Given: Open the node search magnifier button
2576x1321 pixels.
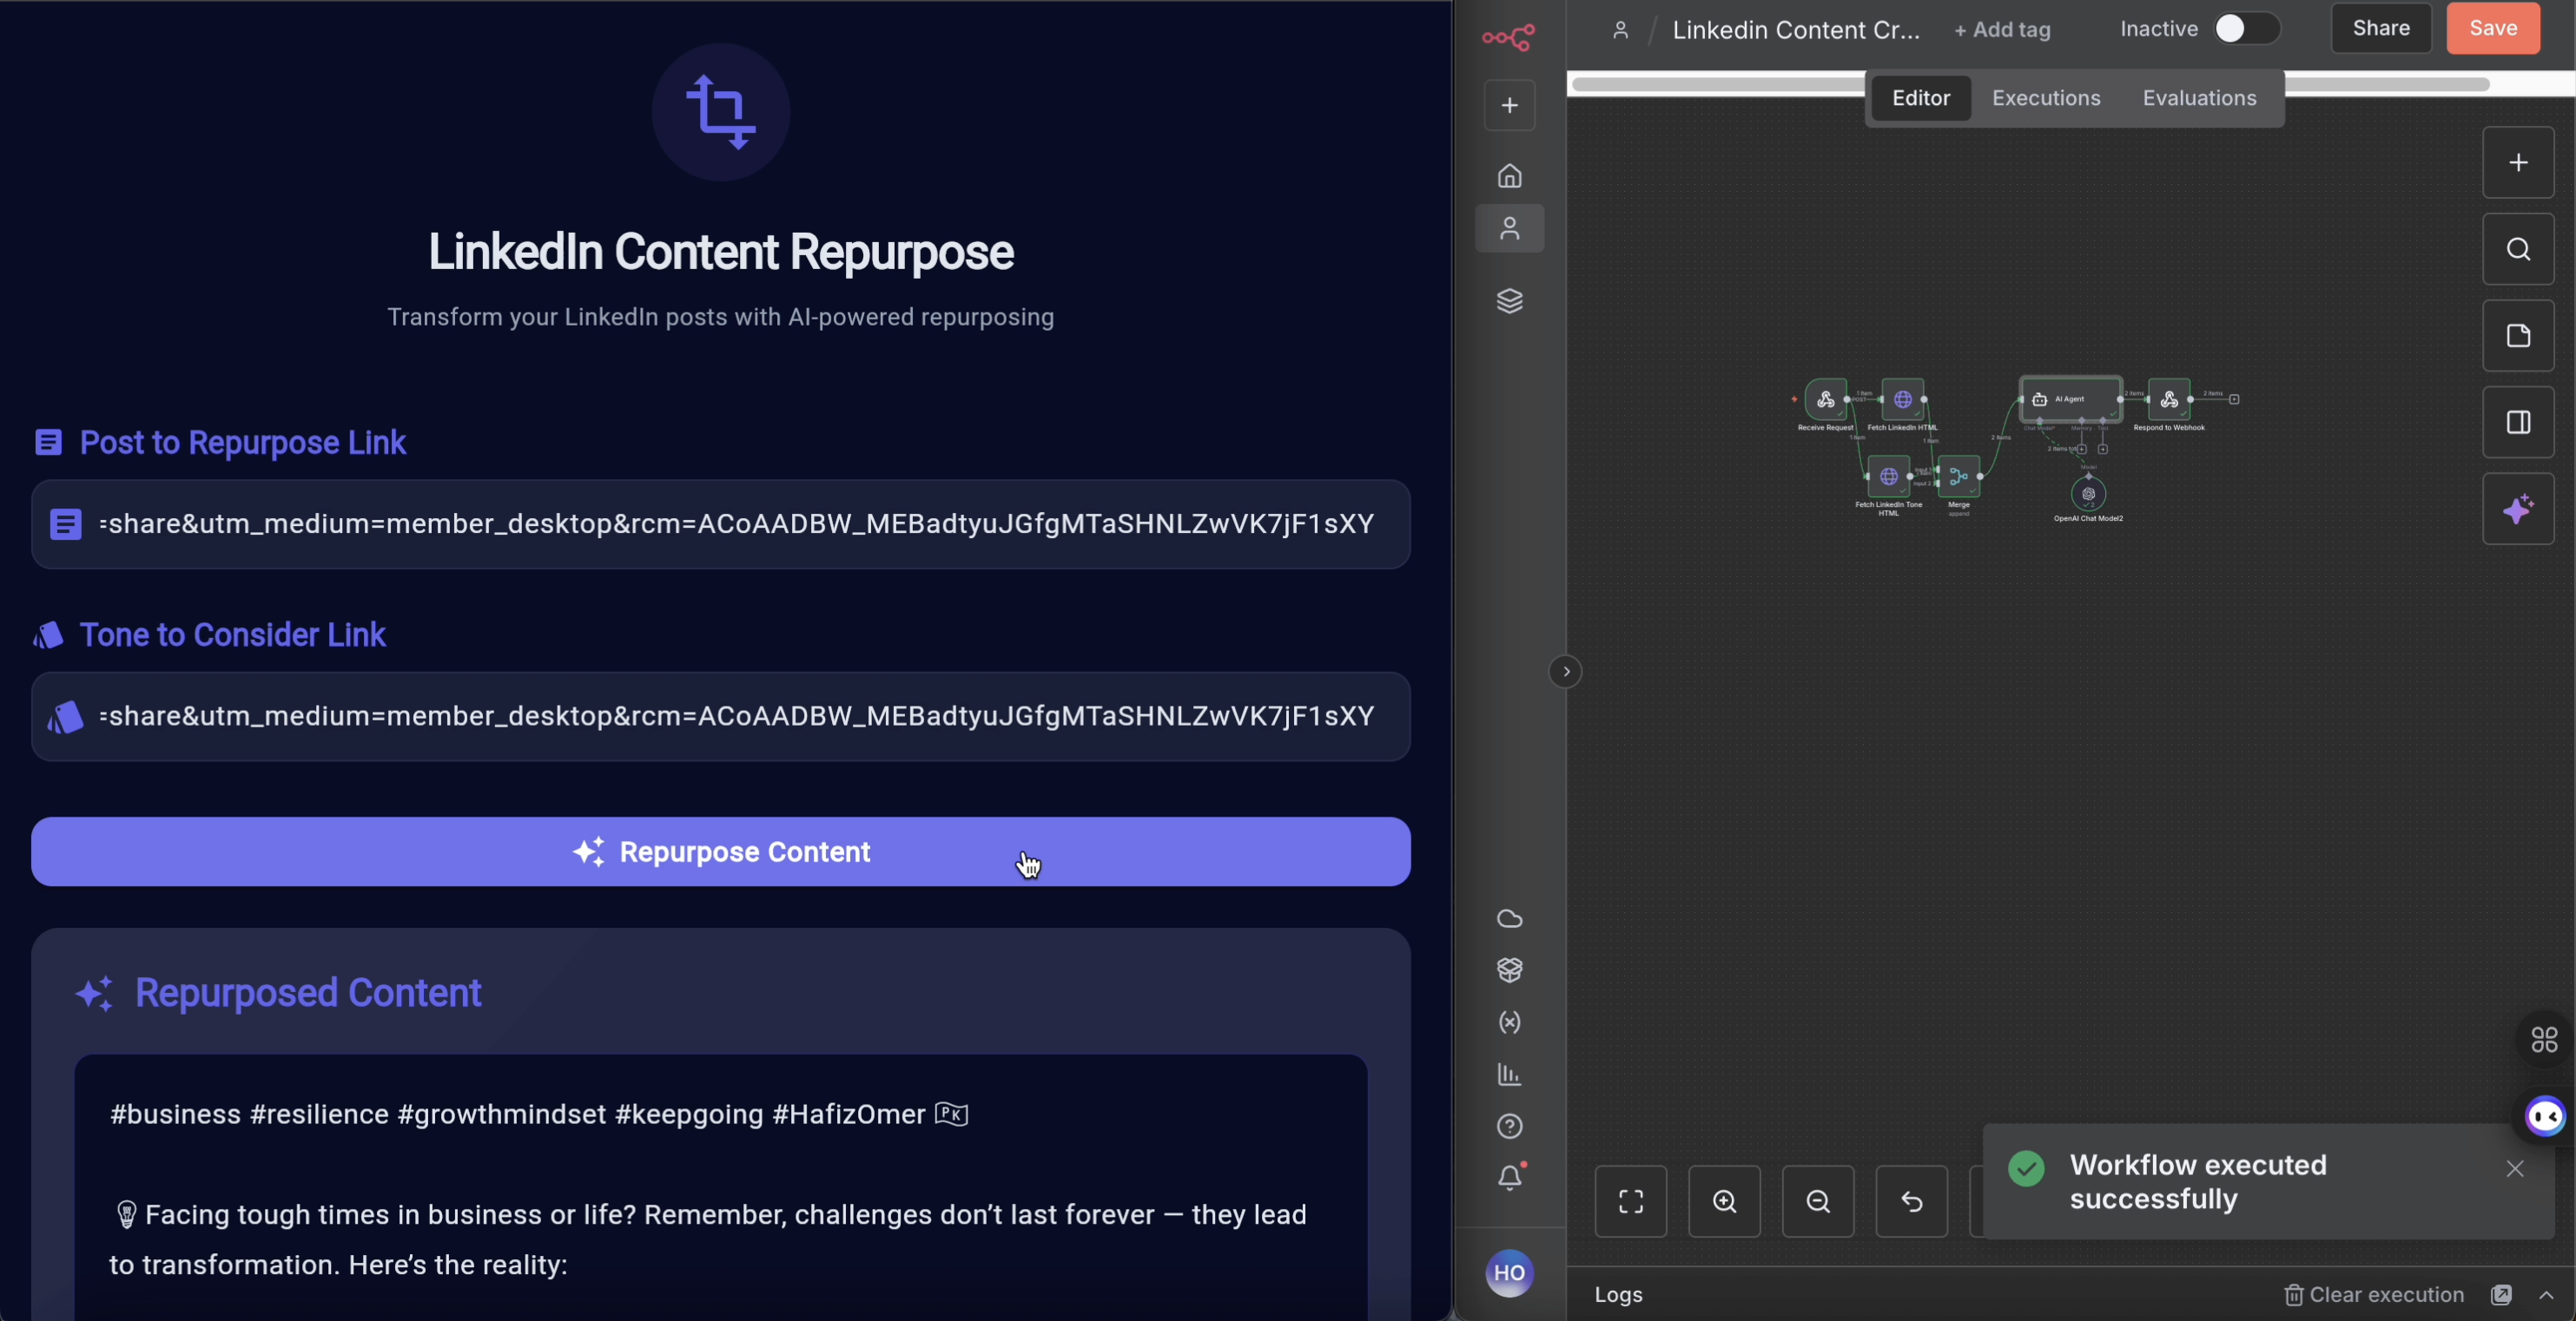Looking at the screenshot, I should (2517, 249).
